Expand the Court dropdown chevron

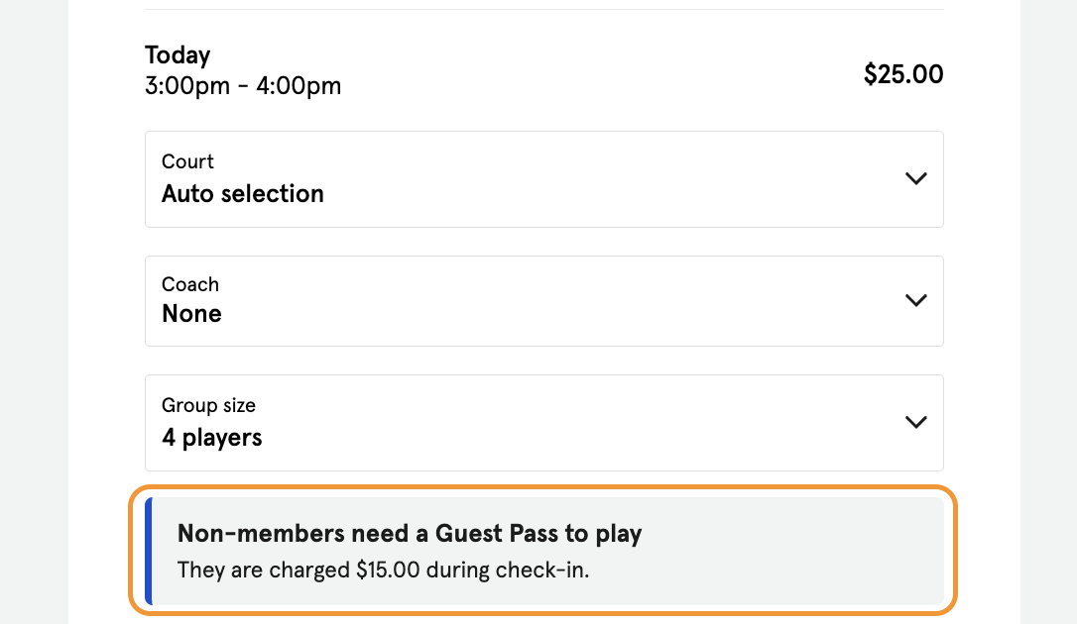point(915,178)
